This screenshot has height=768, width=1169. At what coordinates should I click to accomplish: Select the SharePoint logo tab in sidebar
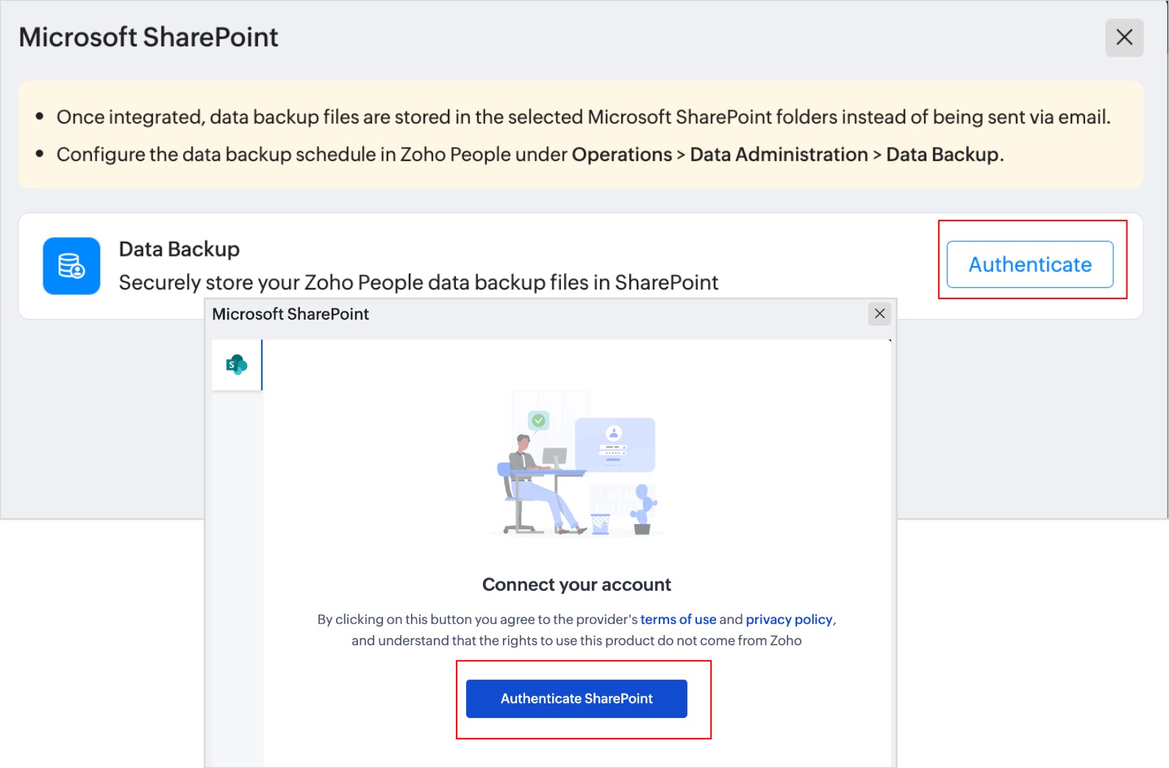(x=237, y=365)
